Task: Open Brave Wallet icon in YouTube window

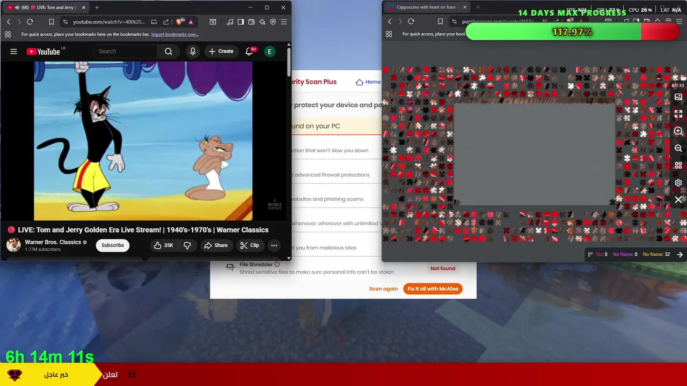Action: pos(252,22)
